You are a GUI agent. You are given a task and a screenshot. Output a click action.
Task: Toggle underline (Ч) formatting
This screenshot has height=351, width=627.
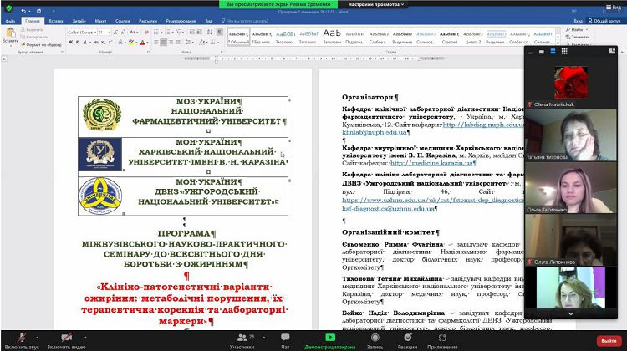(84, 42)
